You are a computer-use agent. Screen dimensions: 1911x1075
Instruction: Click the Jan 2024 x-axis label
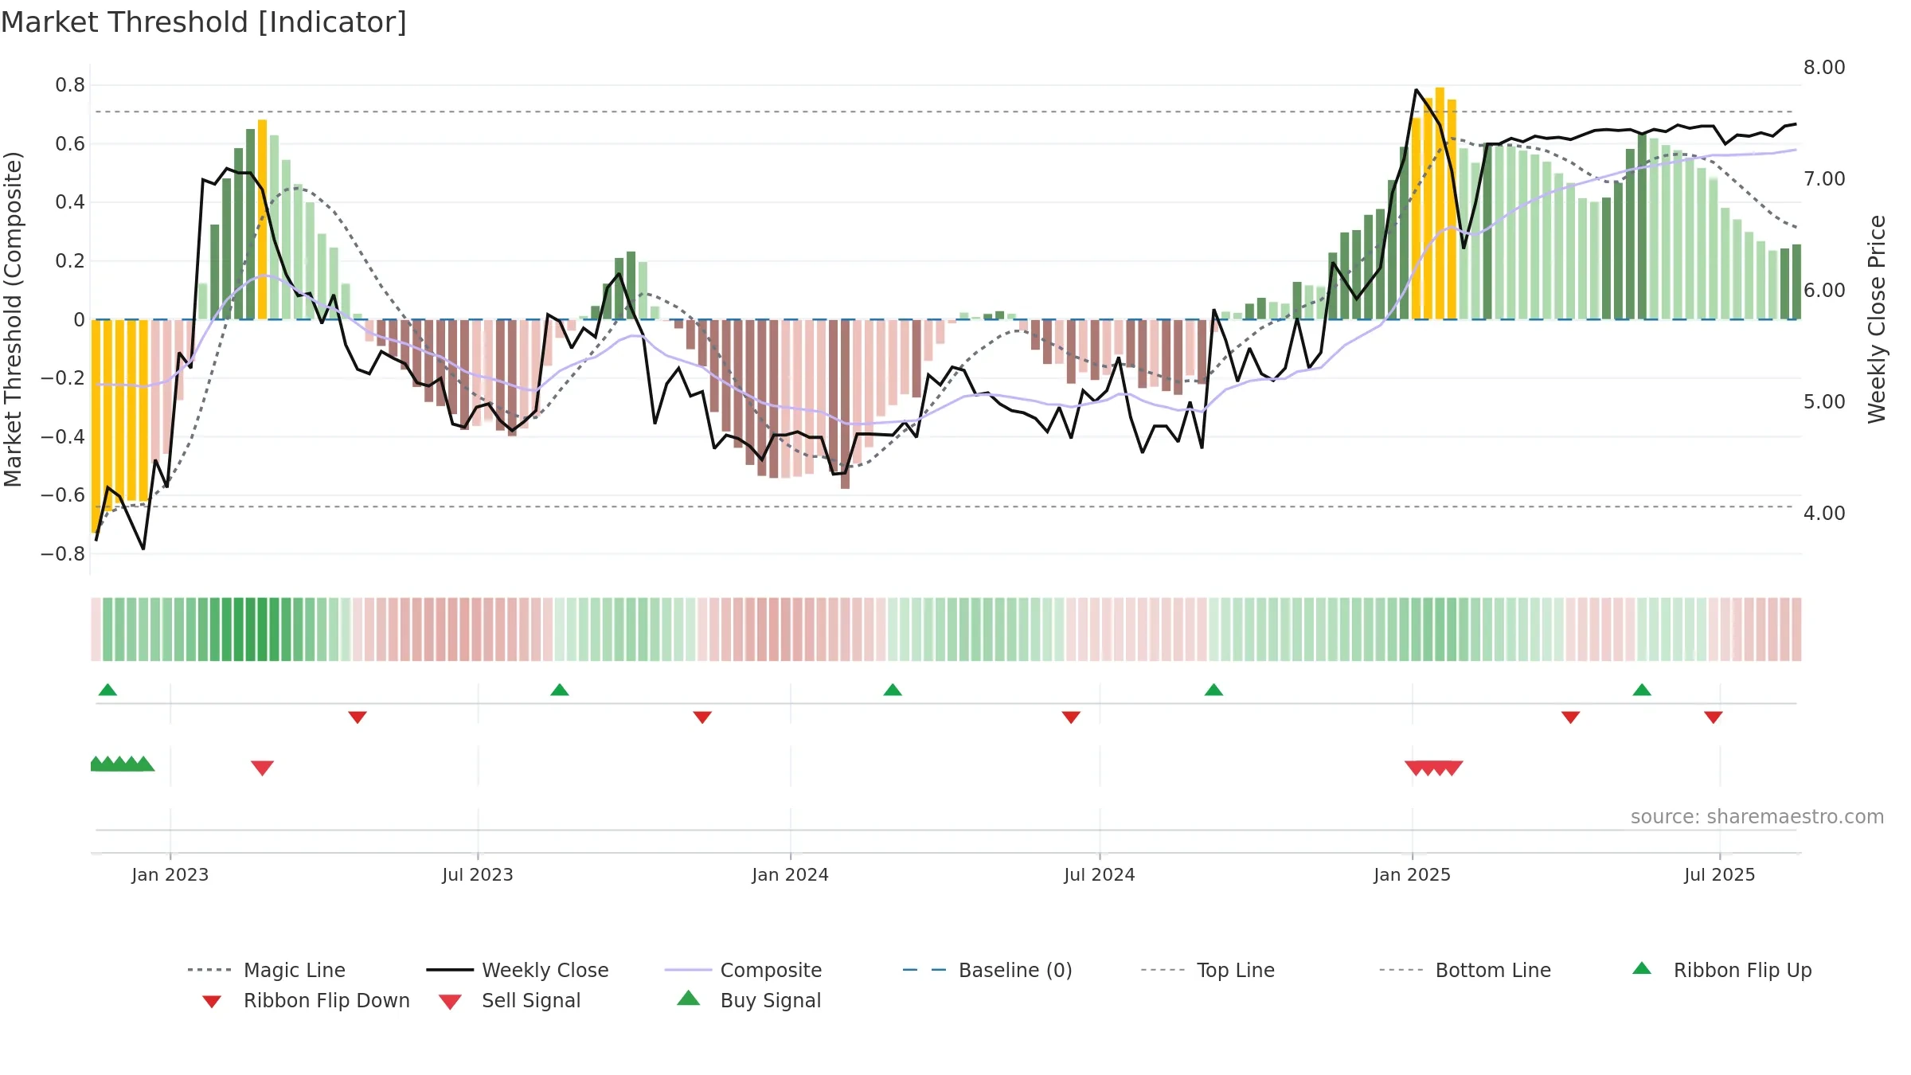click(790, 874)
